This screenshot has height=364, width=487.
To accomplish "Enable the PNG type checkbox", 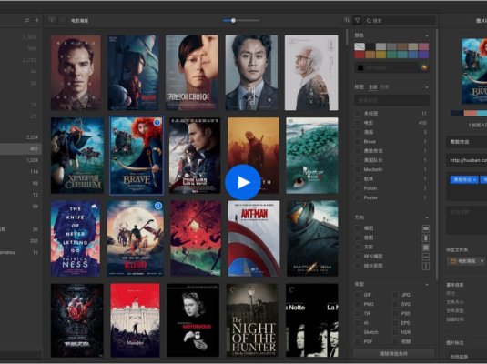I will click(x=358, y=304).
